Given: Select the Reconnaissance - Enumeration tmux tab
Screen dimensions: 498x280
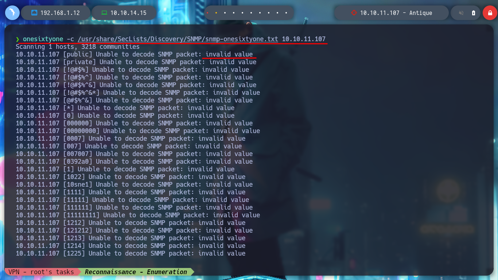Looking at the screenshot, I should pos(136,272).
